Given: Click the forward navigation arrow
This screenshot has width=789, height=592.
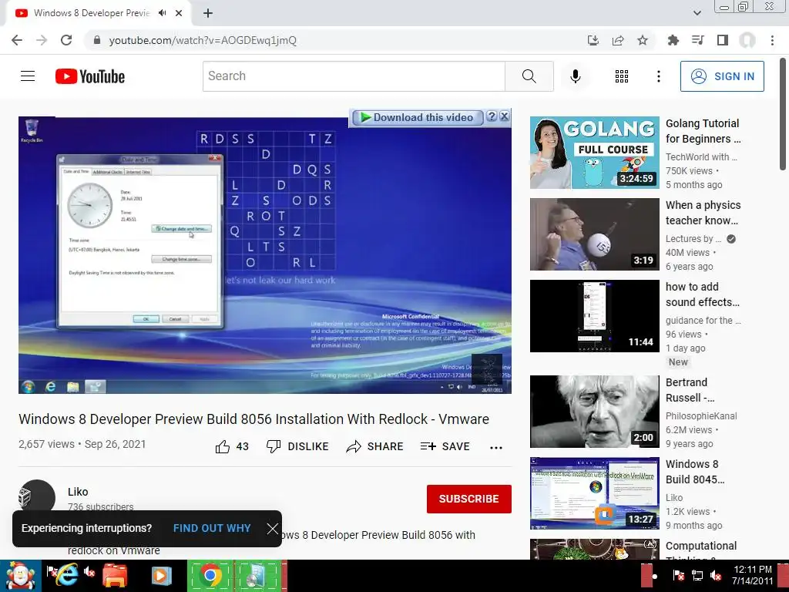Looking at the screenshot, I should point(42,40).
